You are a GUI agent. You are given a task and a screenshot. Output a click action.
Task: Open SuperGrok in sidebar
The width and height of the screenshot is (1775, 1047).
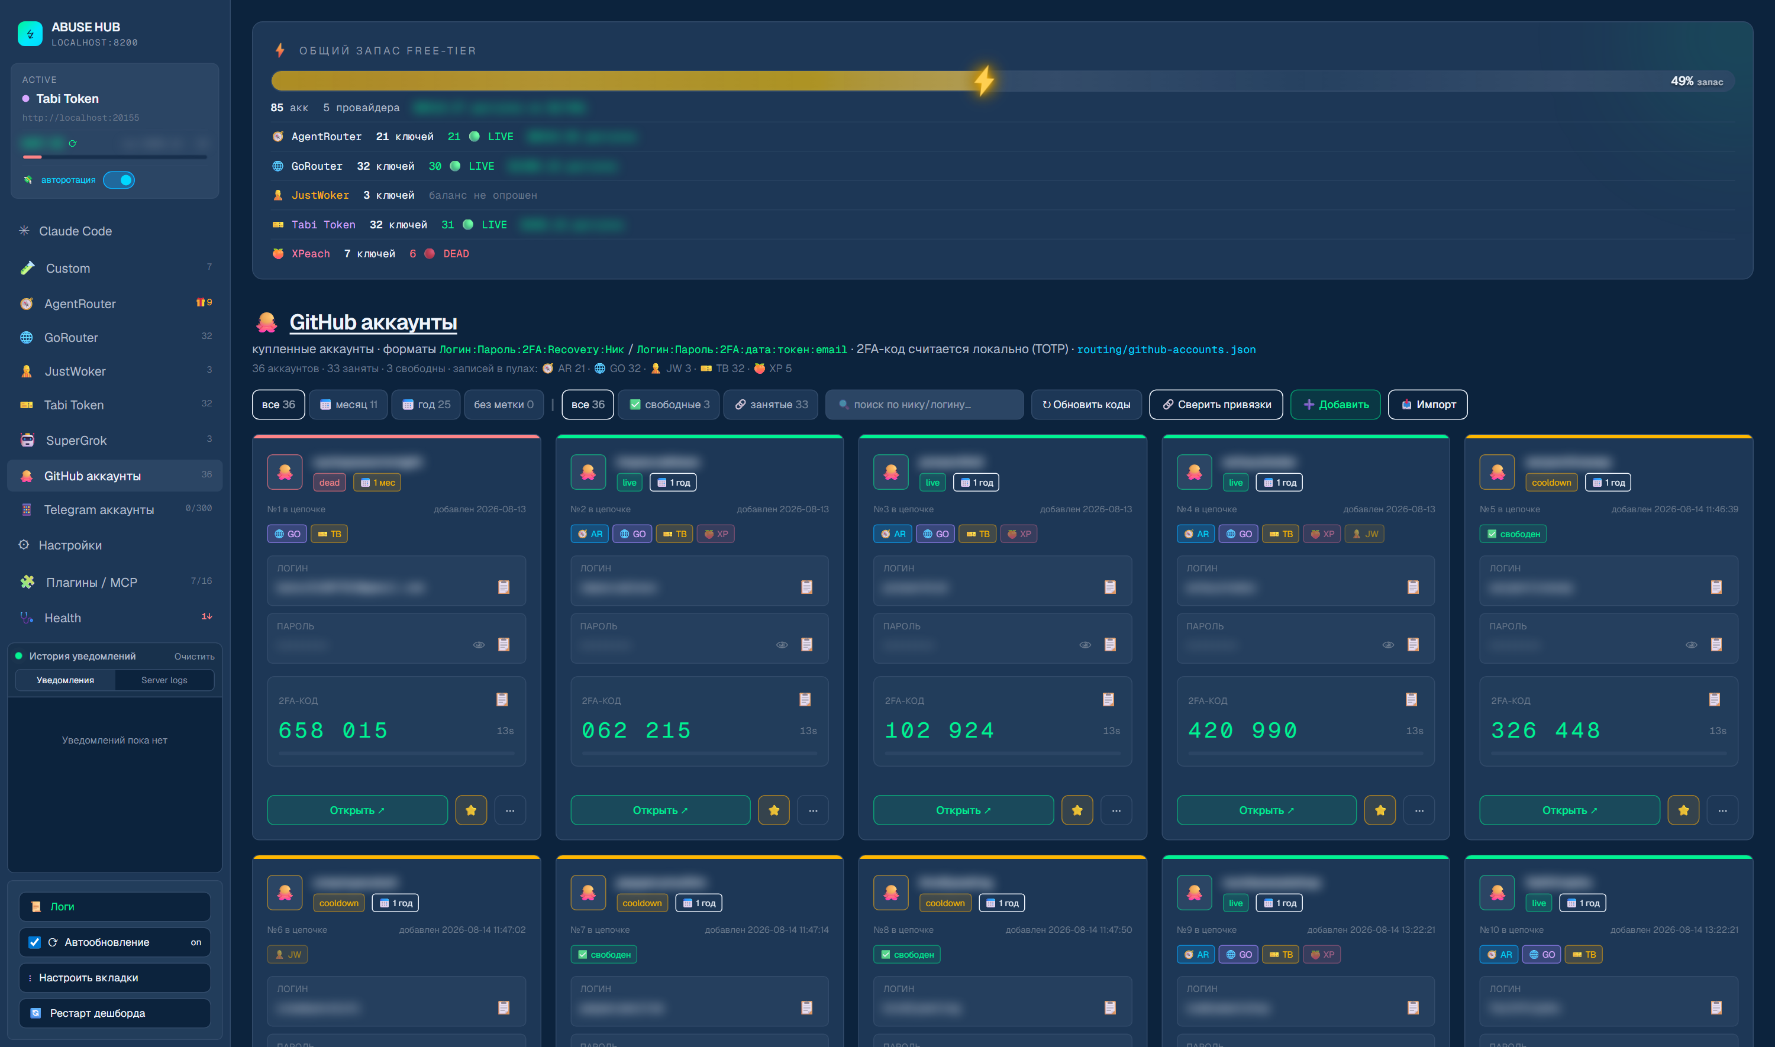(114, 440)
